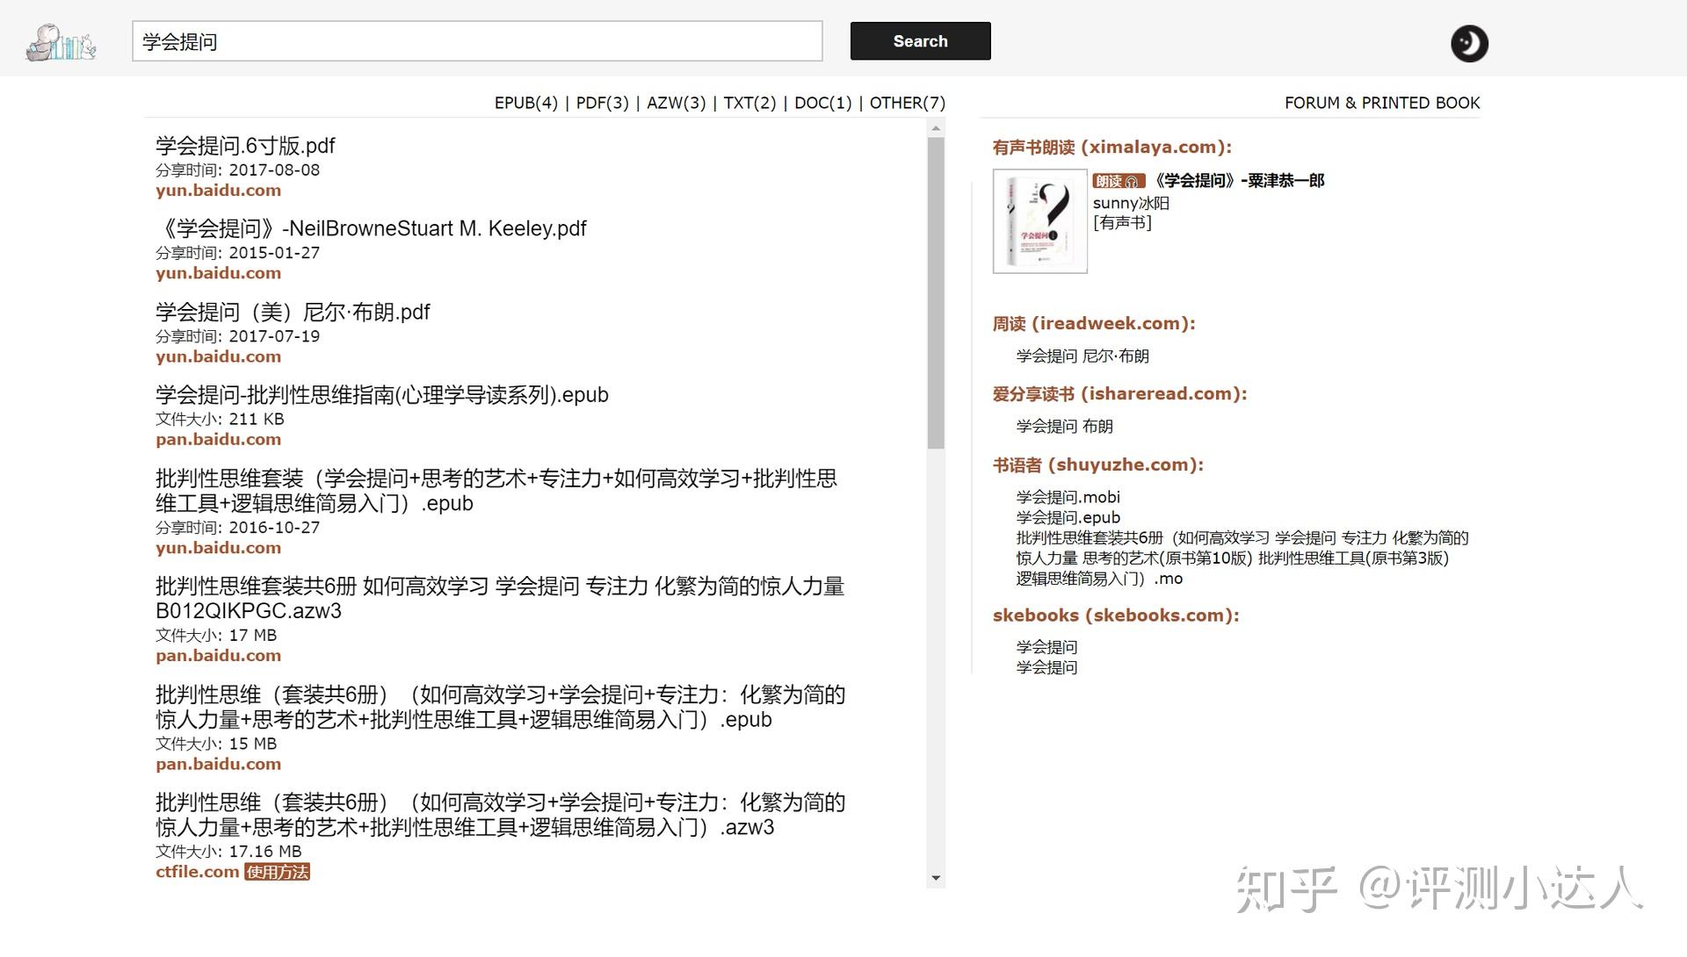Open 学会提问 尼尔·布朗 on ireadweek
The height and width of the screenshot is (957, 1687).
click(x=1082, y=356)
